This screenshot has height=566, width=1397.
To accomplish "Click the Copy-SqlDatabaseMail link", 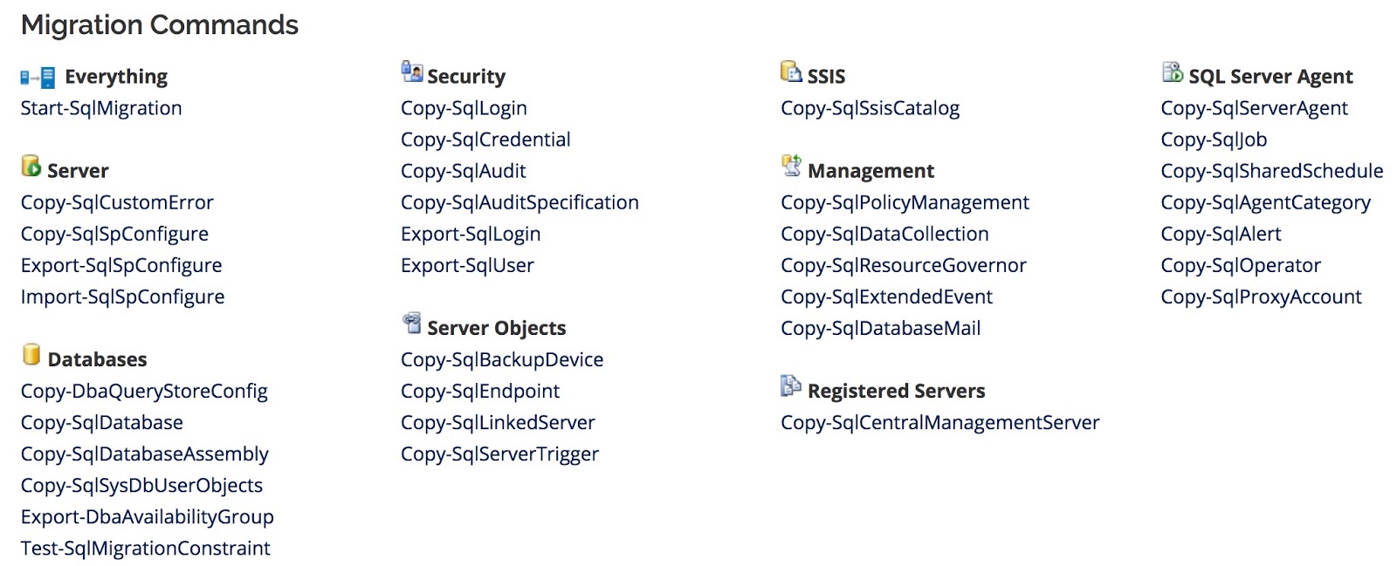I will click(x=880, y=328).
